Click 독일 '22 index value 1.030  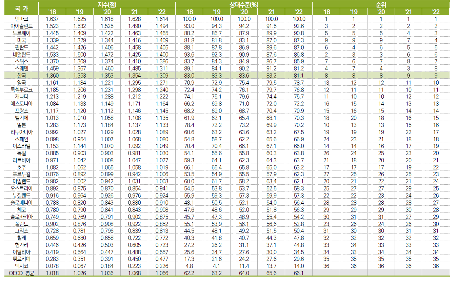click(162, 153)
